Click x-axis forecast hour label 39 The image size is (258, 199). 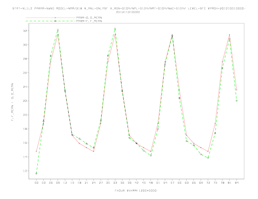pos(129,183)
